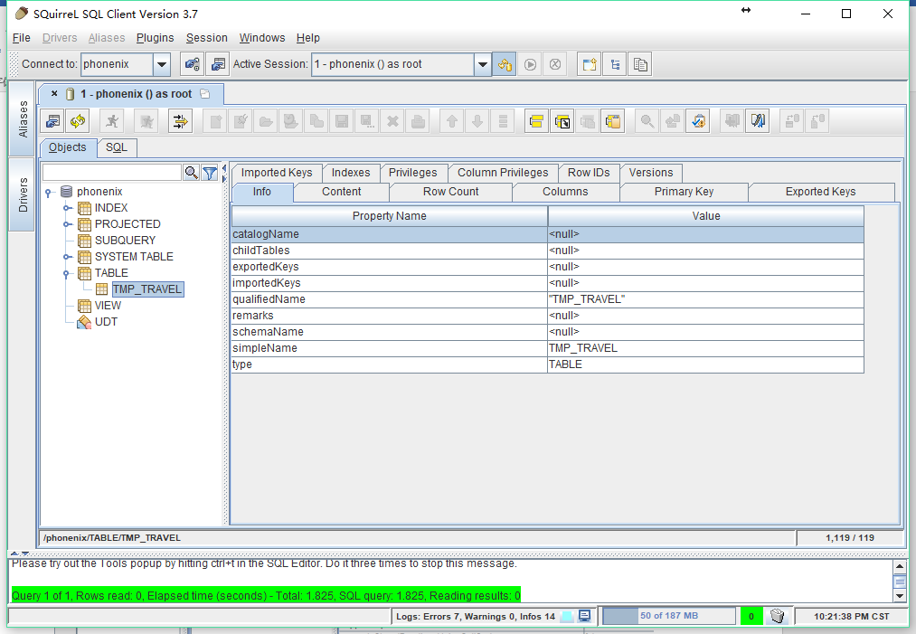Click the blurred runner icon

pyautogui.click(x=146, y=121)
